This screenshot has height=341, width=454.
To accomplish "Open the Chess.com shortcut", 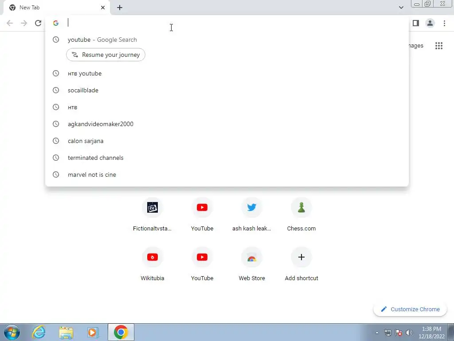I will (x=301, y=215).
